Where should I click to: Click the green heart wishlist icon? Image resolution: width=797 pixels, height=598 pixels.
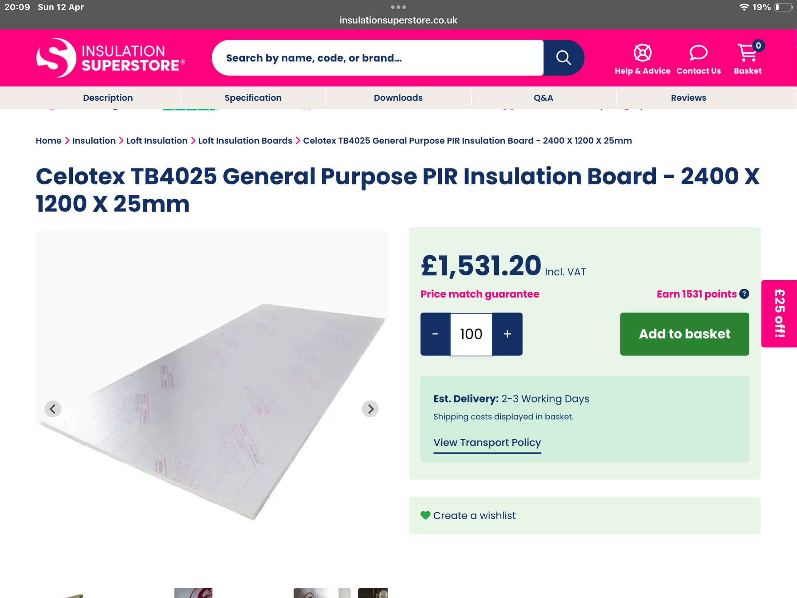tap(425, 516)
